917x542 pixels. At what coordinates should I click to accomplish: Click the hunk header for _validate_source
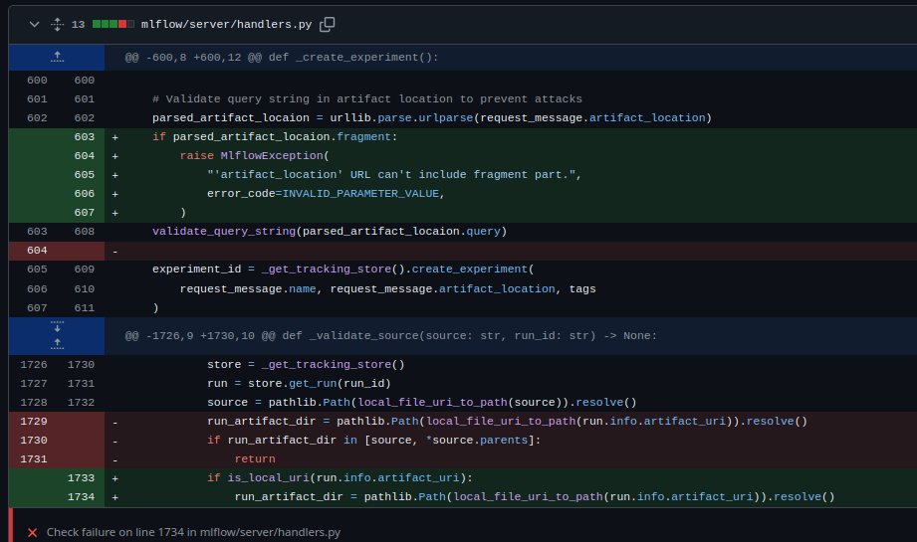(x=390, y=335)
